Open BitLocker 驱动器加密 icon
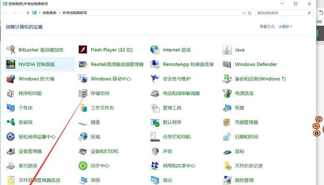Viewport: 324px width, 185px height. click(x=11, y=49)
